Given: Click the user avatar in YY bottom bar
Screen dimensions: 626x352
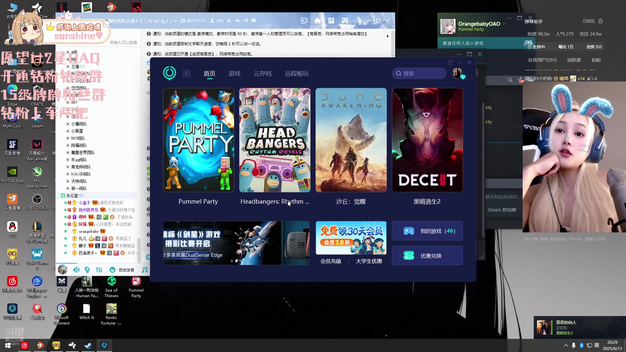Looking at the screenshot, I should (63, 270).
